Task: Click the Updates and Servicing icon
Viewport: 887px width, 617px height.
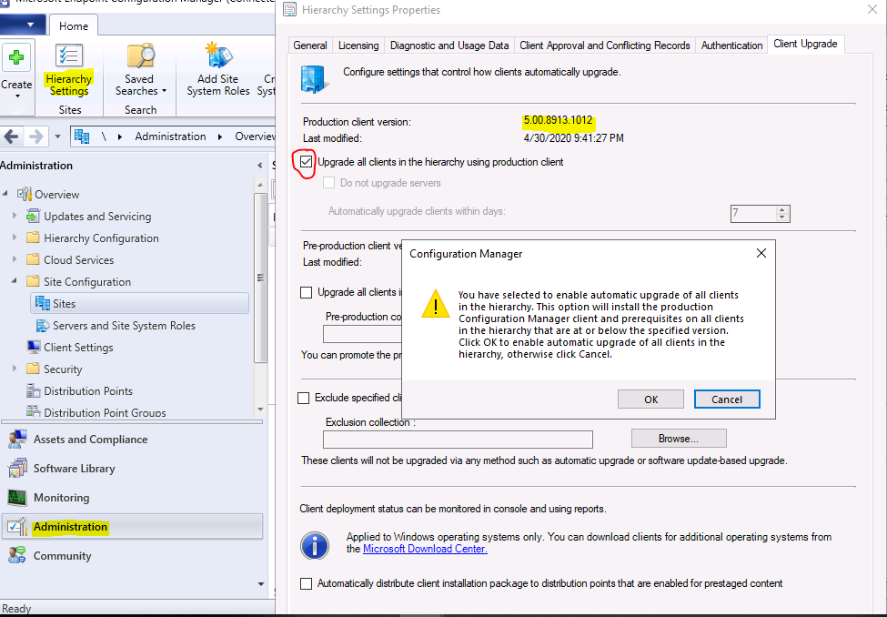Action: pyautogui.click(x=33, y=217)
